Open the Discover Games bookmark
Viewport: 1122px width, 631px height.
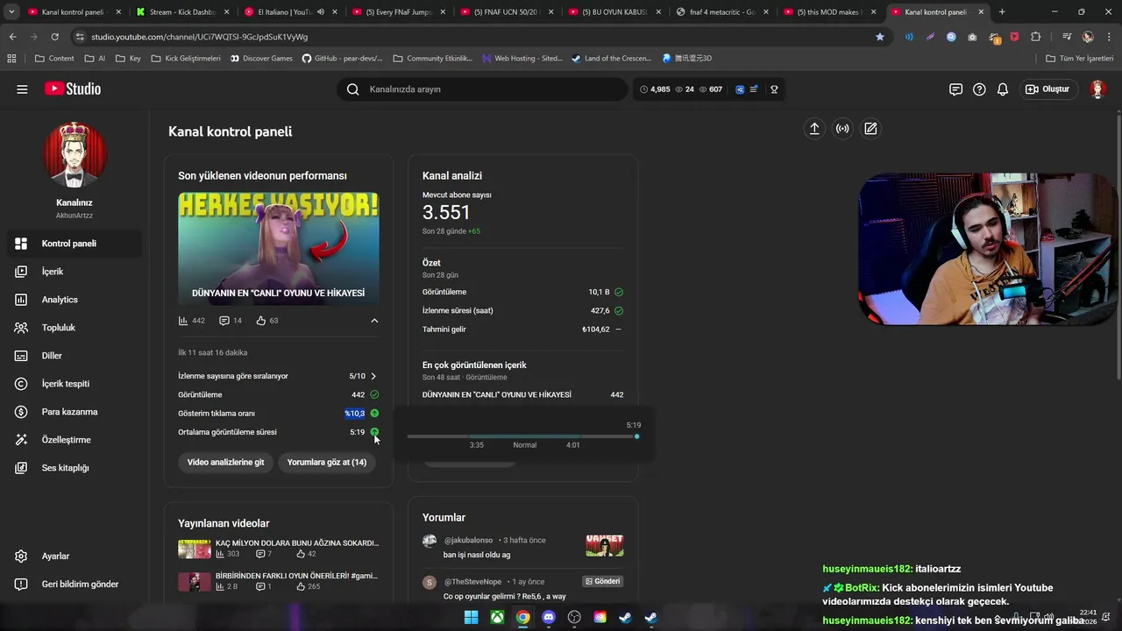(261, 59)
